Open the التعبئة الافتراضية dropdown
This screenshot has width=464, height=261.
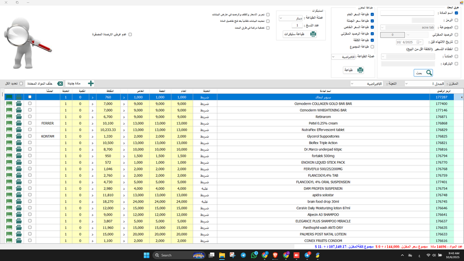[352, 83]
